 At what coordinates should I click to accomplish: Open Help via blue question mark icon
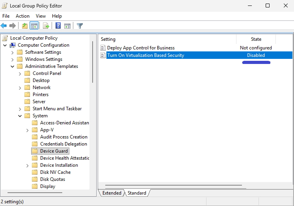(58, 26)
